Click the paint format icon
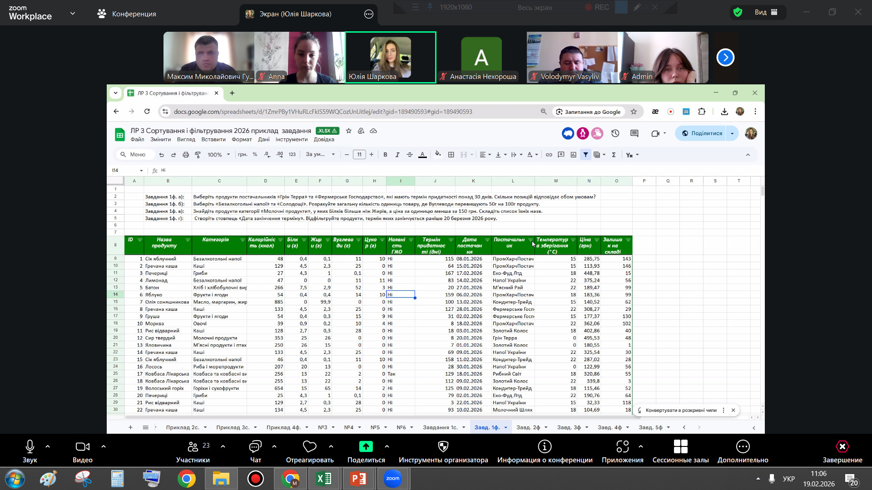 198,155
